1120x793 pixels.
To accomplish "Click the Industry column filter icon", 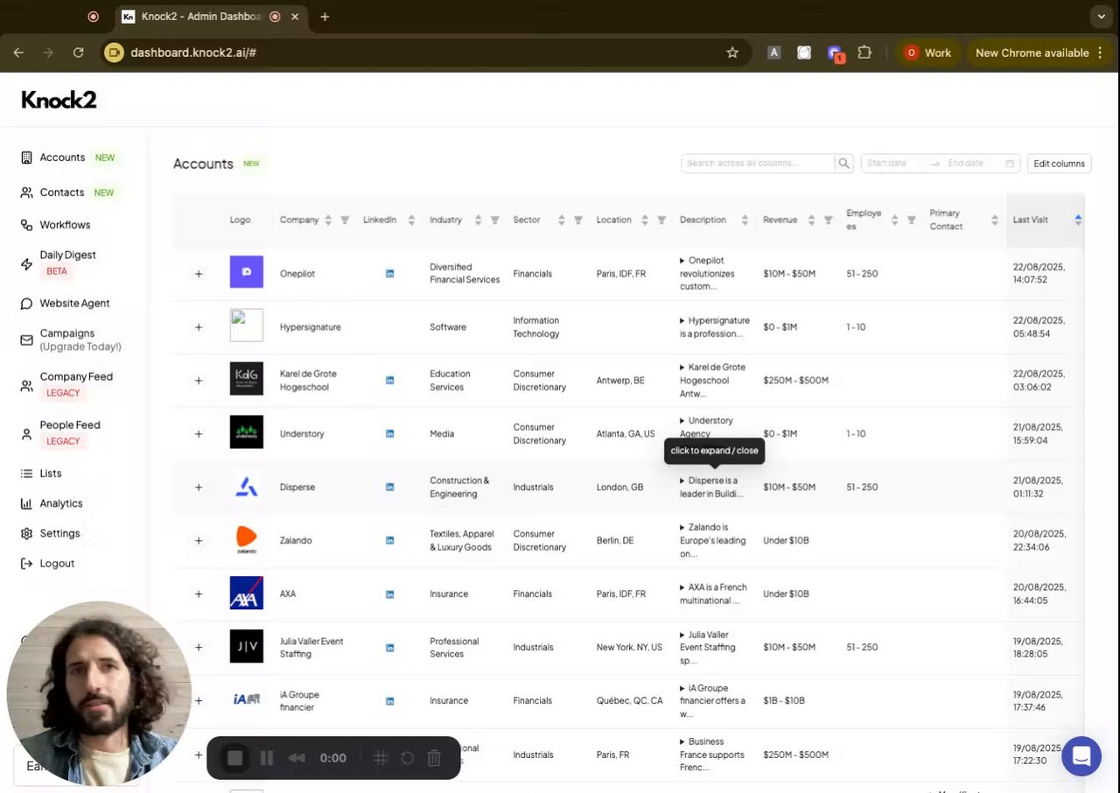I will tap(494, 221).
